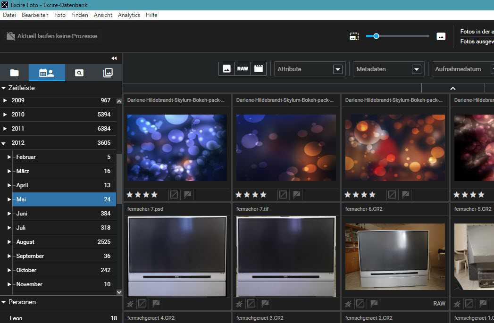
Task: Click the no-processes status icon
Action: pyautogui.click(x=11, y=36)
